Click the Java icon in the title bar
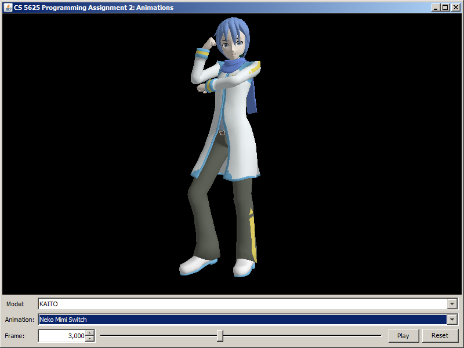Viewport: 464px width, 348px height. coord(8,8)
